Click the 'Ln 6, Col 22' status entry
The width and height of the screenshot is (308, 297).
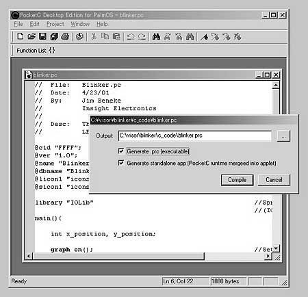tap(185, 281)
